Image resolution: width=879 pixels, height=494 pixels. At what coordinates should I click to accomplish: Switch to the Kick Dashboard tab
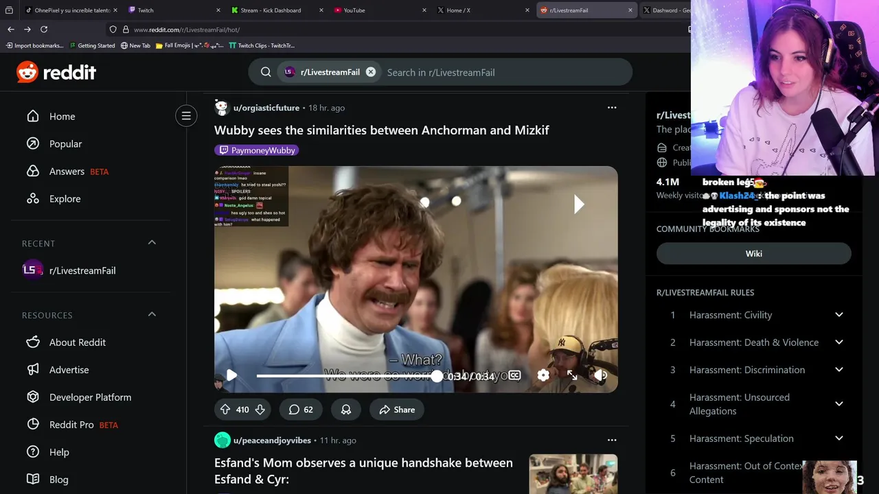tap(277, 10)
